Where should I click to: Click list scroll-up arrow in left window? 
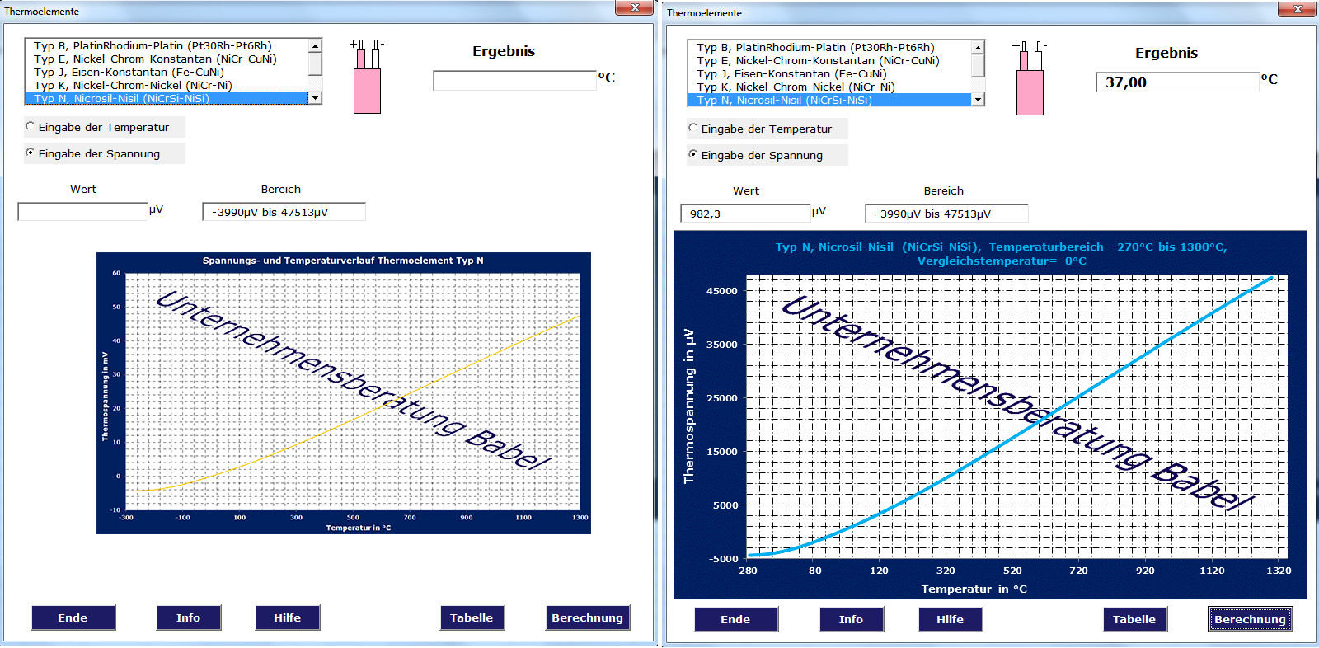tap(315, 46)
